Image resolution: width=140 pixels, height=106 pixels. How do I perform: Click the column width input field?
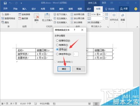(97, 18)
